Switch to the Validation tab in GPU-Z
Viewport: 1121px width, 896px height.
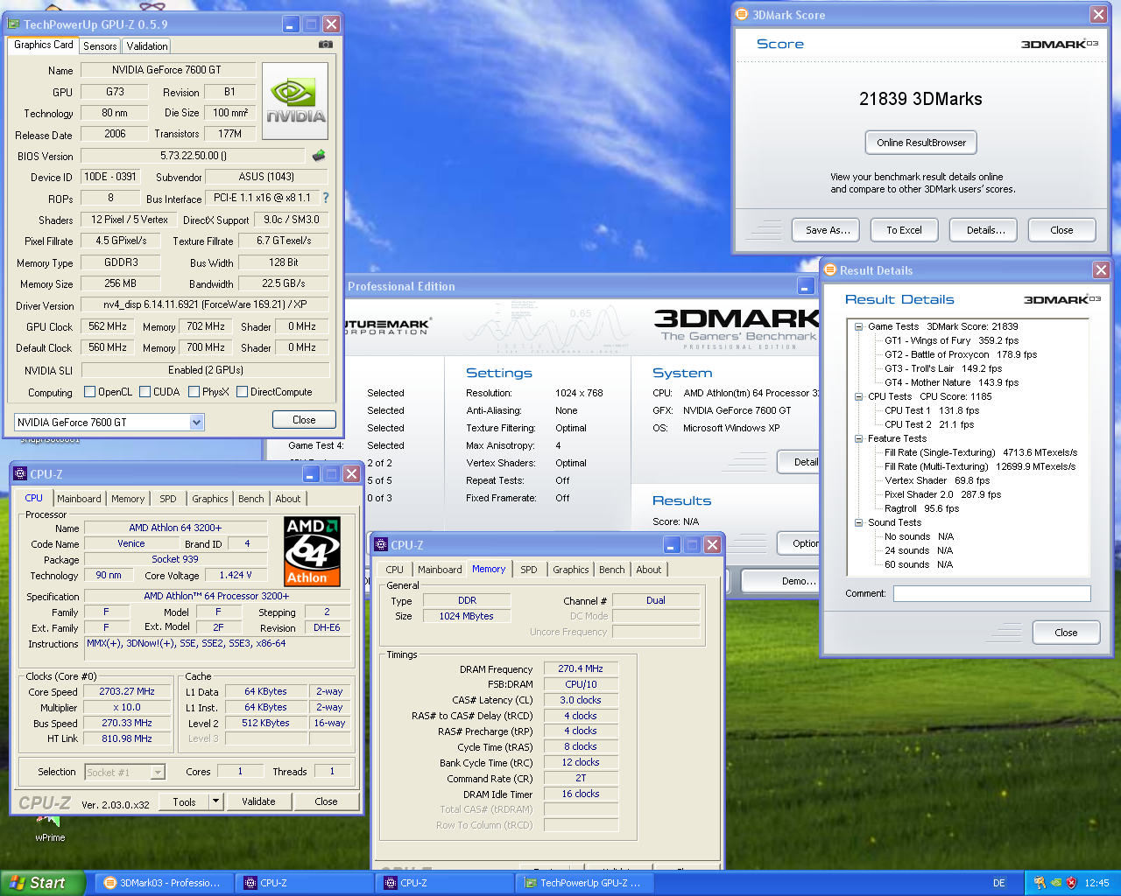click(x=146, y=46)
